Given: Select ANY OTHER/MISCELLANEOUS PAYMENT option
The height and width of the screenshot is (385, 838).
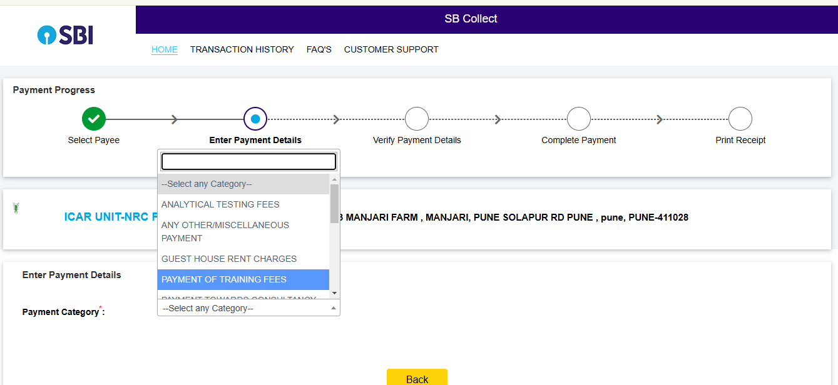Looking at the screenshot, I should (x=243, y=231).
